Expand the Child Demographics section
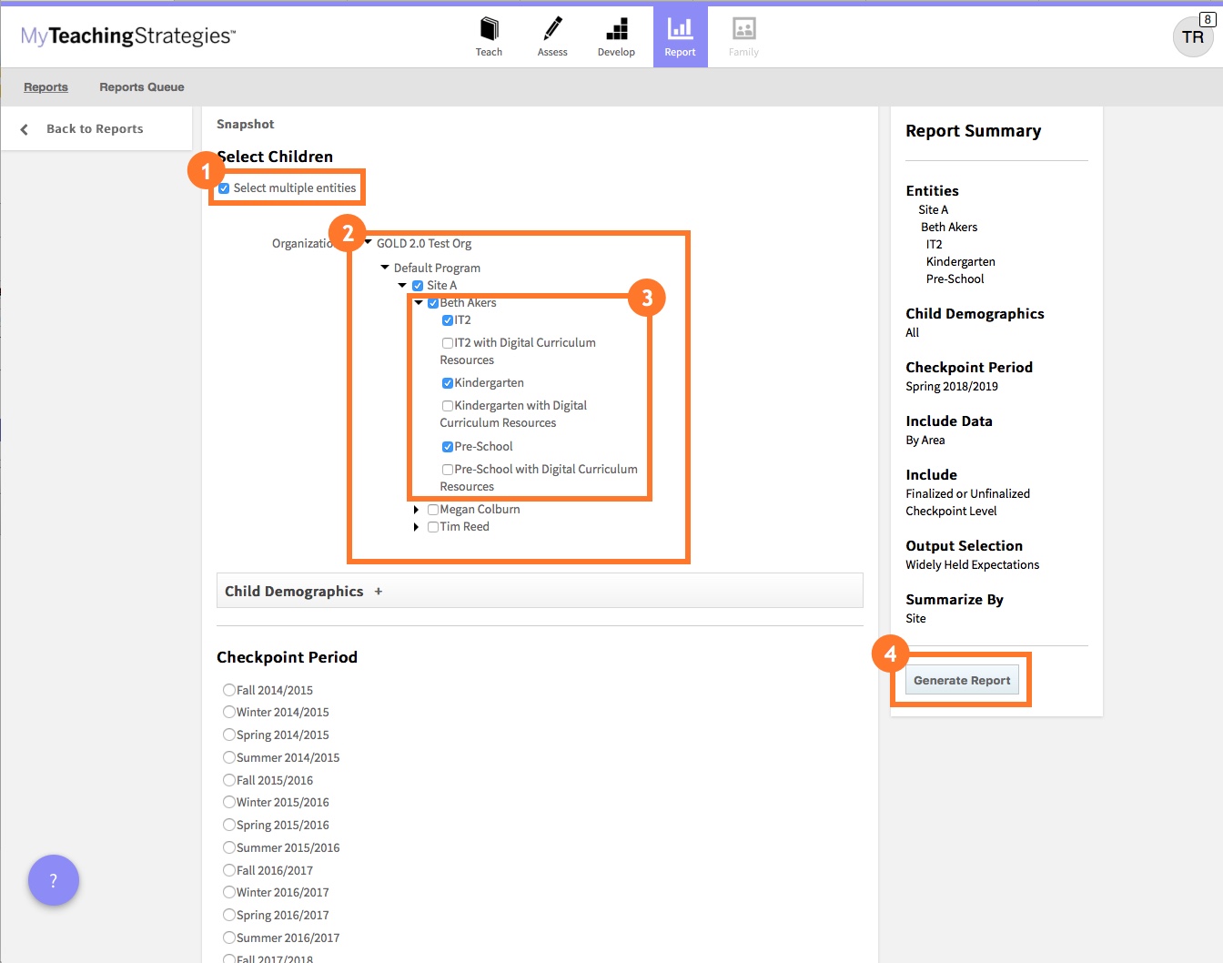Screen dimensions: 1223x963 click(379, 591)
